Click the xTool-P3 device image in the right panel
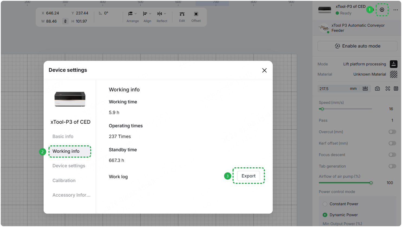 [324, 10]
